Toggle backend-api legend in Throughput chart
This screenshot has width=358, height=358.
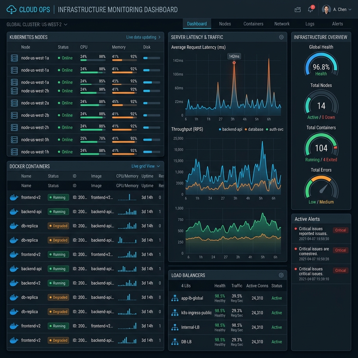pyautogui.click(x=230, y=129)
